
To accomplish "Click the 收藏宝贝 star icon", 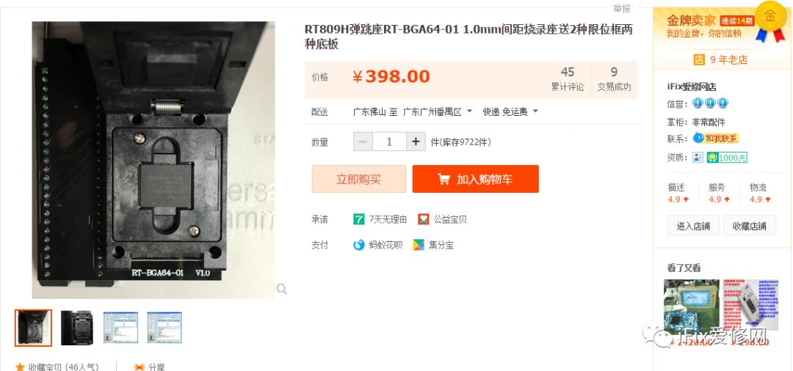I will click(x=20, y=367).
